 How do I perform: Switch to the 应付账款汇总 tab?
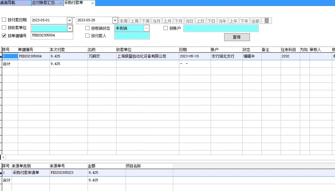pyautogui.click(x=45, y=3)
